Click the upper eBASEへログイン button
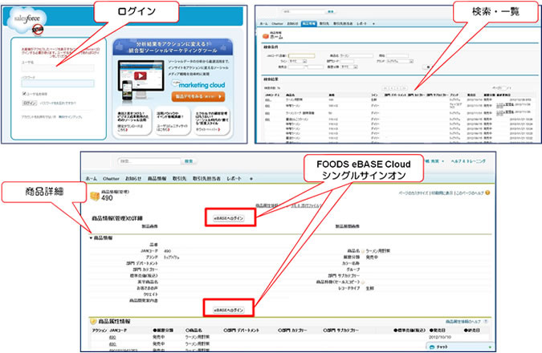 [x=229, y=218]
